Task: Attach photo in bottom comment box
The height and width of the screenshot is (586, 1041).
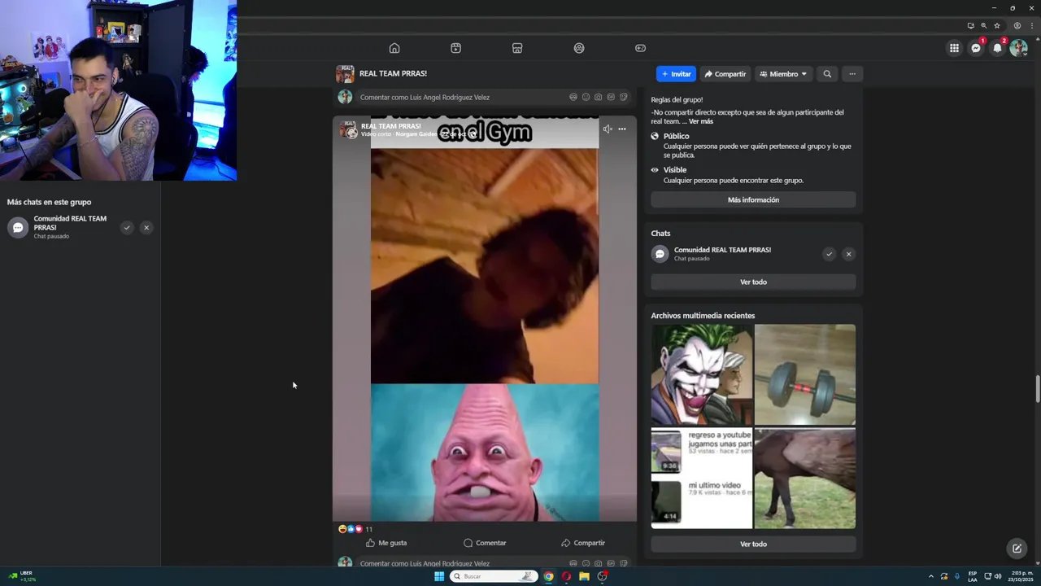Action: [x=599, y=563]
